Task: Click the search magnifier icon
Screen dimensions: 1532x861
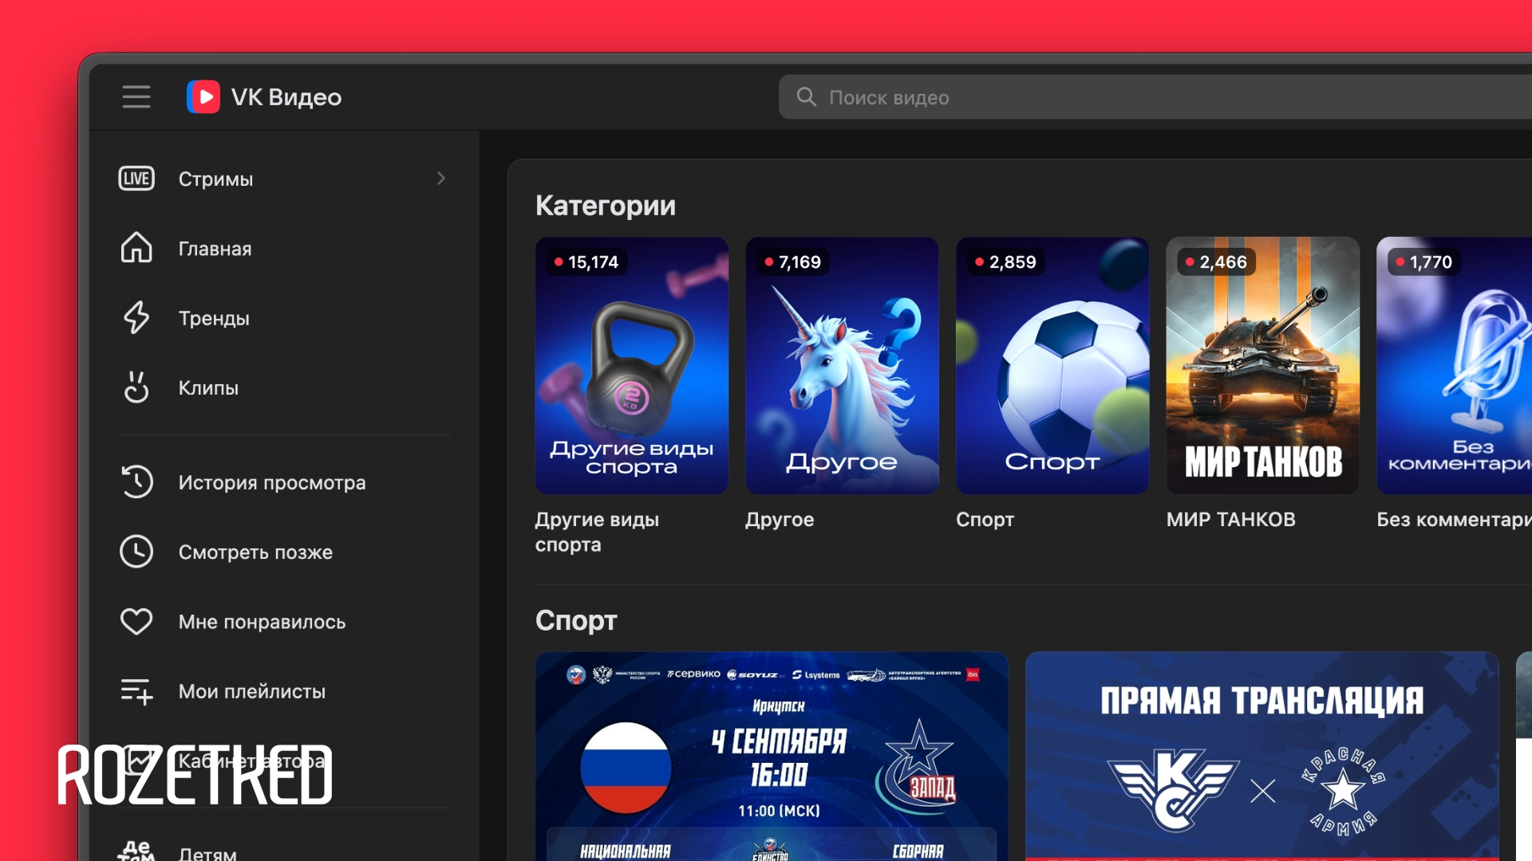Action: 807,97
